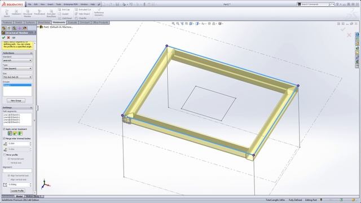This screenshot has height=203, width=361.
Task: Select Vertical axis radio button
Action: (9, 163)
